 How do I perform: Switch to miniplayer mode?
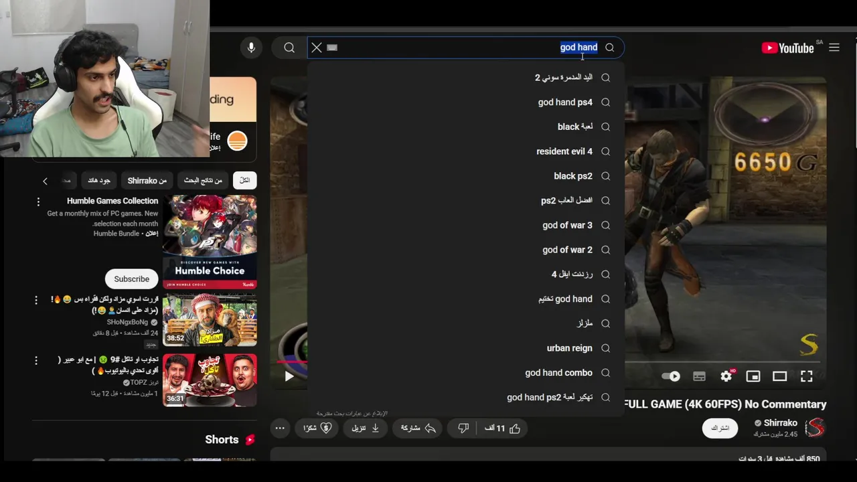[753, 376]
